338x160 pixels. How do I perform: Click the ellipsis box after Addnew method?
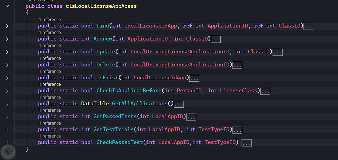click(x=216, y=39)
